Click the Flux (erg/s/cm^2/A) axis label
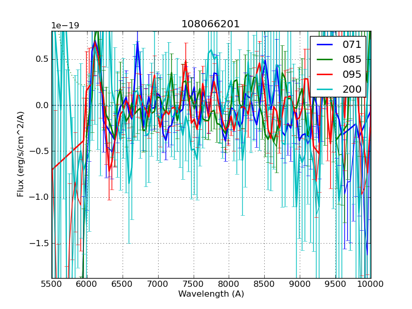Viewport: 412px width, 309px height. [21, 154]
